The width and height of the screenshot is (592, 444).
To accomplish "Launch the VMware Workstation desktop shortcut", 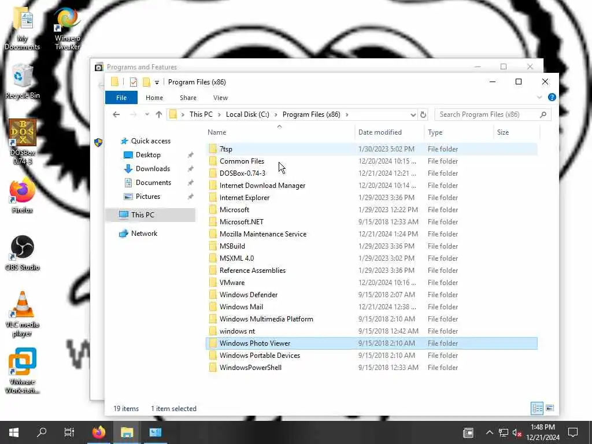I will pyautogui.click(x=23, y=371).
